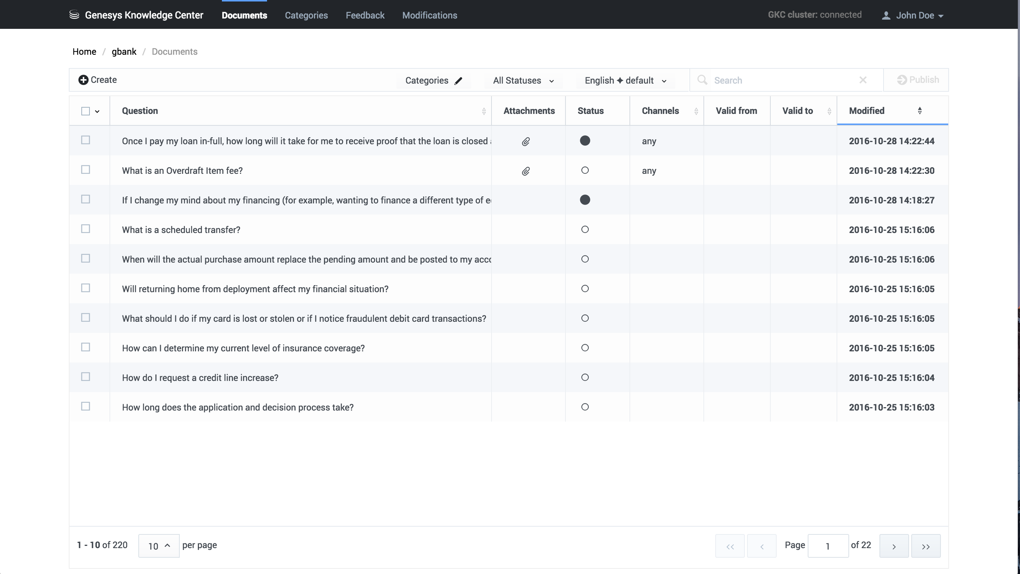The width and height of the screenshot is (1020, 574).
Task: Open attachment paperclip for Overdraft Item fee
Action: [x=526, y=171]
